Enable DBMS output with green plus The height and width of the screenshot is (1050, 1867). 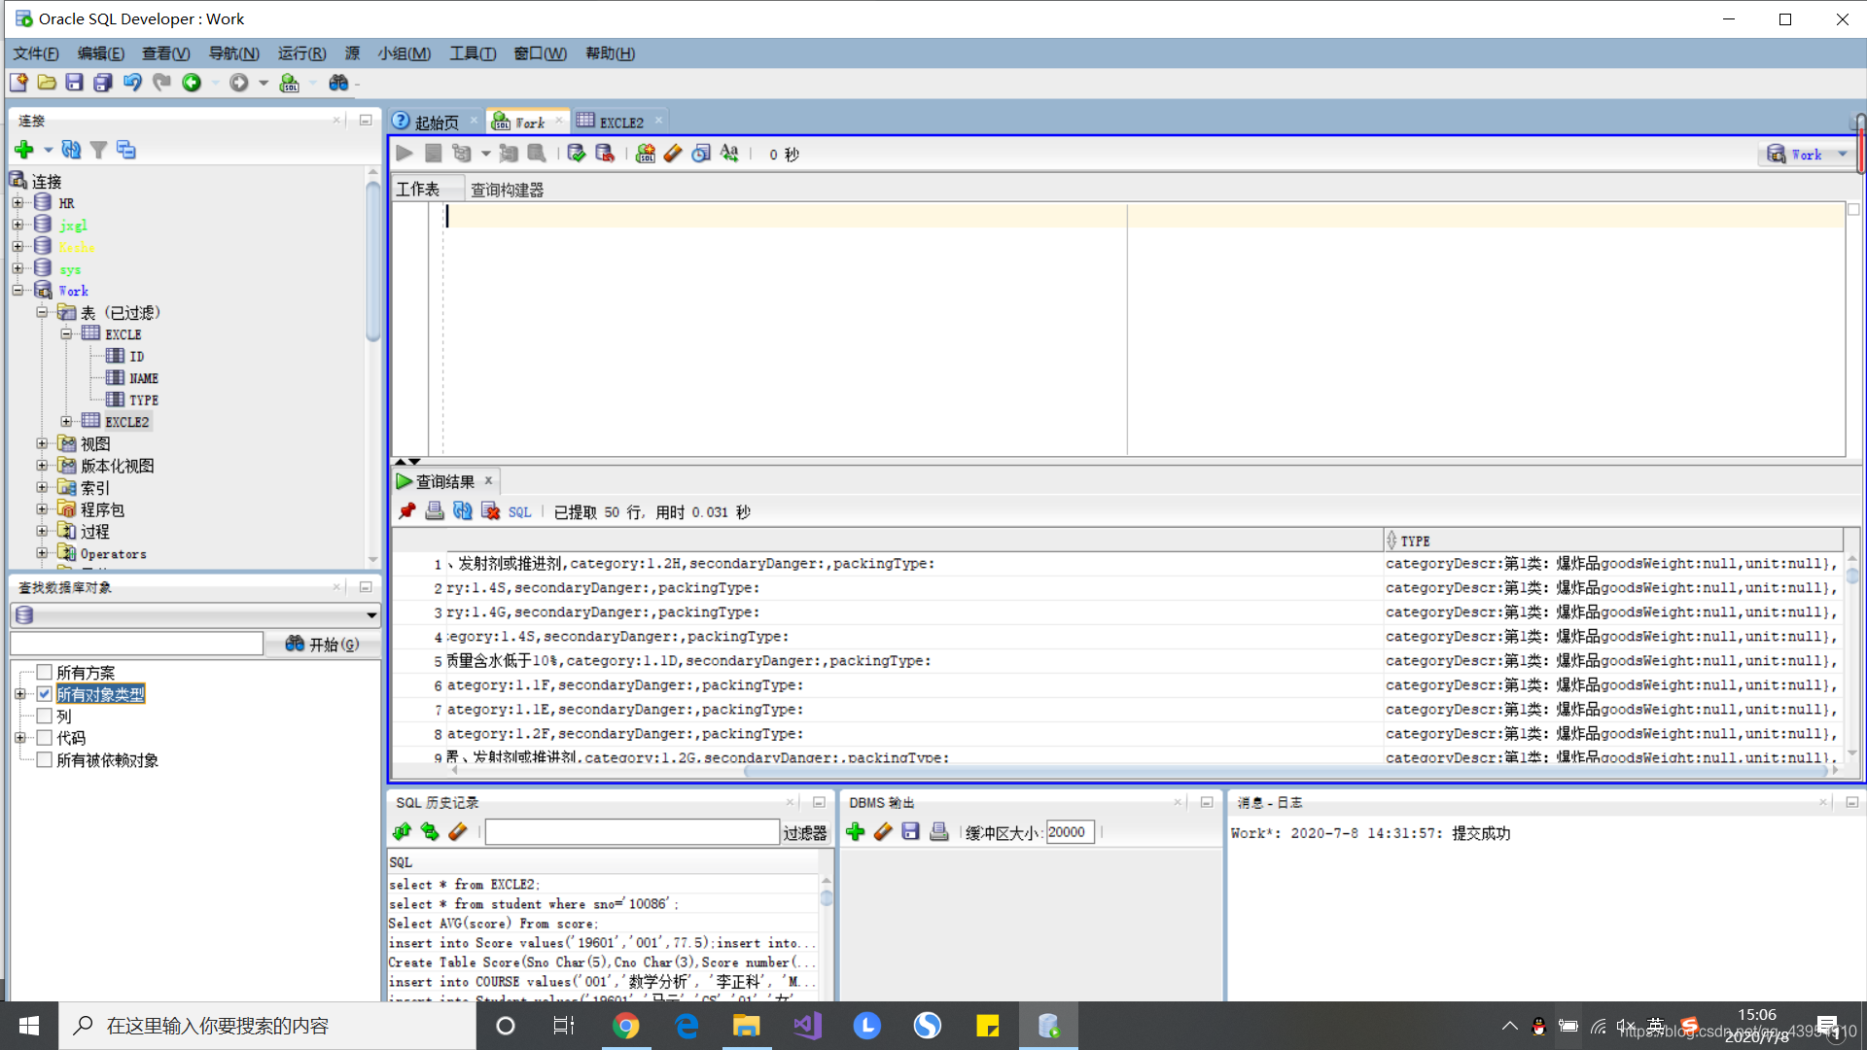pos(856,831)
